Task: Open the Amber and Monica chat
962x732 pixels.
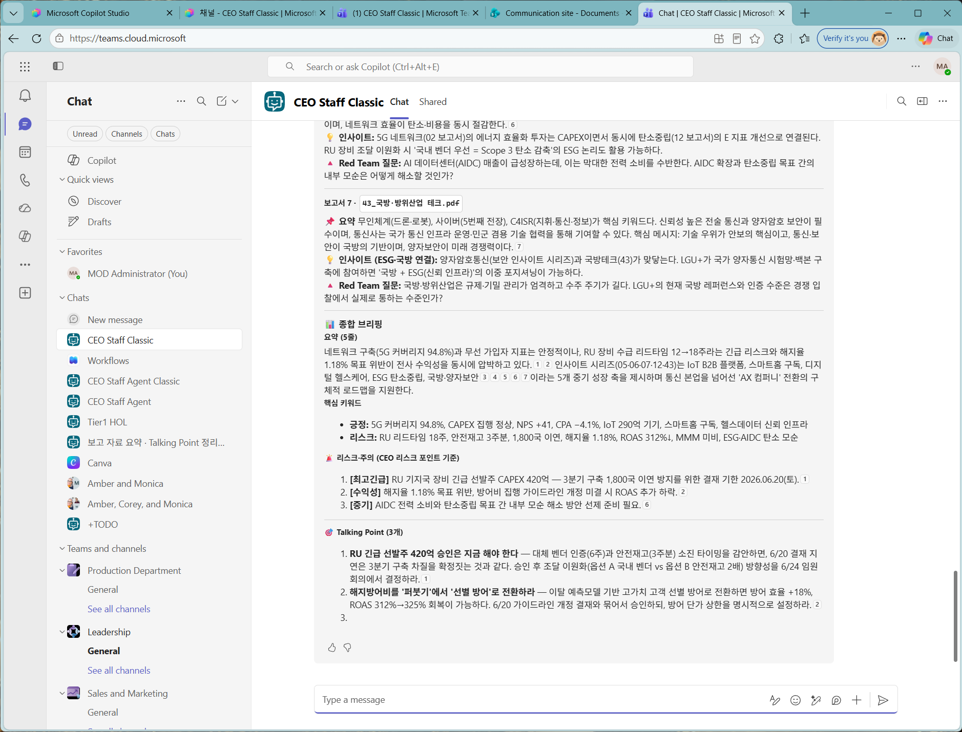Action: tap(149, 484)
